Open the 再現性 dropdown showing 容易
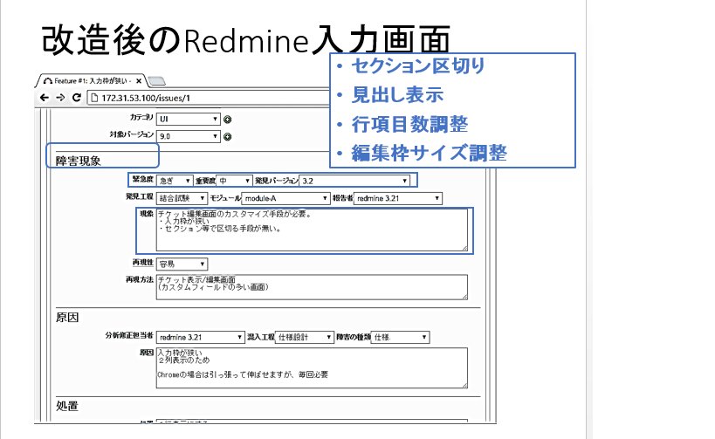Viewport: 715px width, 439px height. [x=182, y=264]
